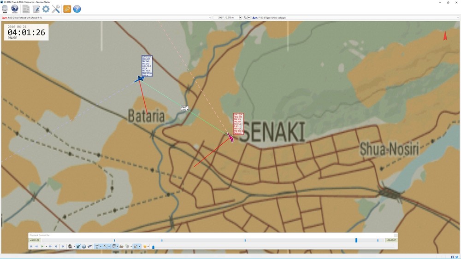The image size is (461, 259).
Task: Open the document notes pencil icon
Action: coord(36,9)
